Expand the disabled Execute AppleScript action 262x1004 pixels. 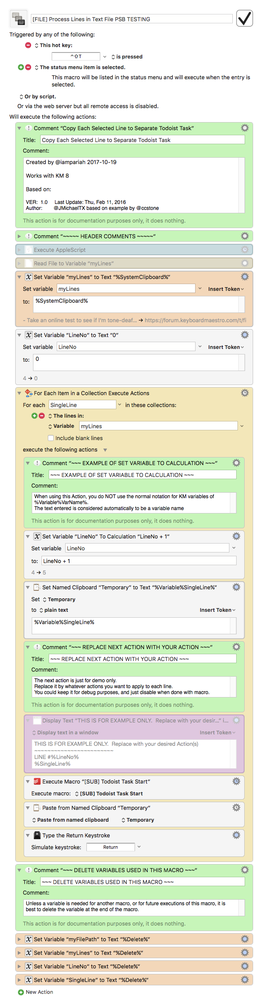pyautogui.click(x=19, y=250)
